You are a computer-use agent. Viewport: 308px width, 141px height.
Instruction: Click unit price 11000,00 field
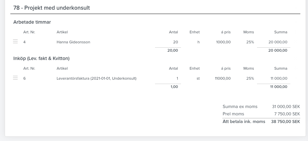(x=223, y=78)
